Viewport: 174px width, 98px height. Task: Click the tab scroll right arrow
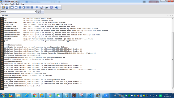pyautogui.click(x=170, y=16)
